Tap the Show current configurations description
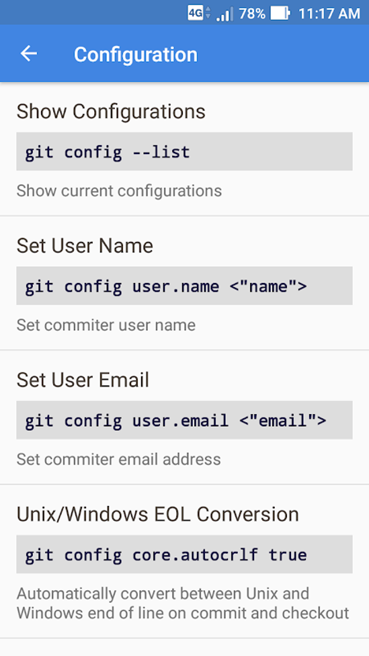The width and height of the screenshot is (369, 656). pos(119,191)
